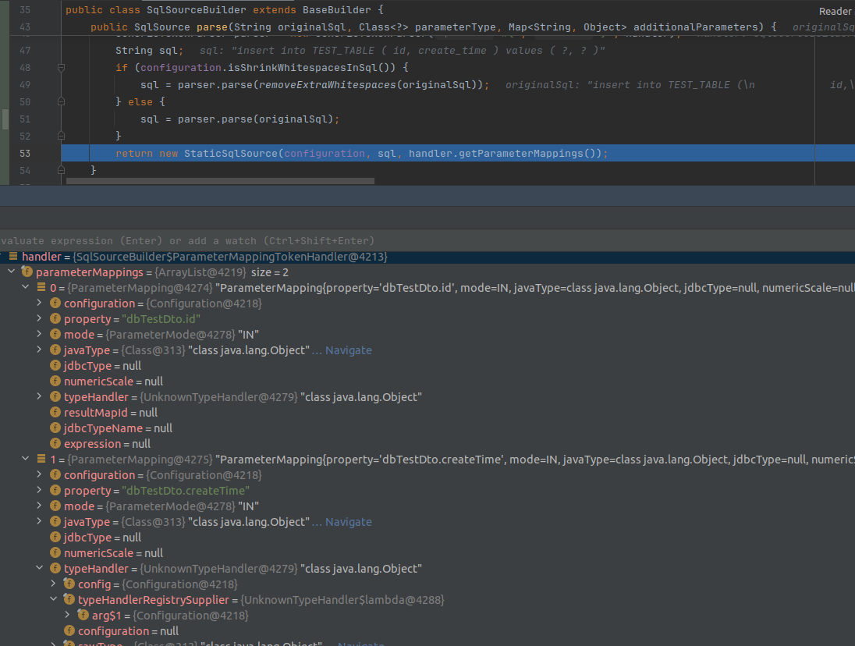Click field icon of "configuration = null" row
The width and height of the screenshot is (855, 646).
[69, 630]
